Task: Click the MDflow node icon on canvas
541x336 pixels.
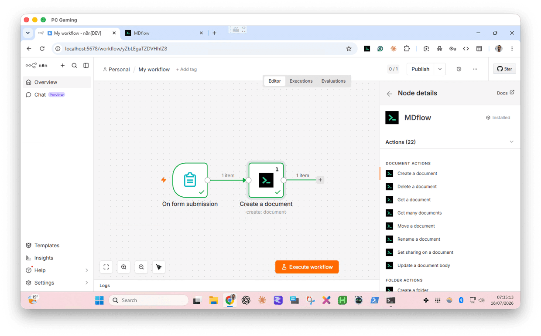Action: (x=266, y=180)
